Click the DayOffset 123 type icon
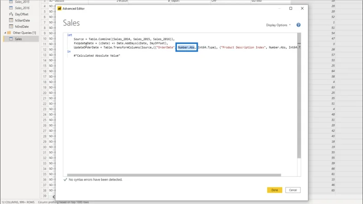This screenshot has height=204, width=363. point(11,14)
